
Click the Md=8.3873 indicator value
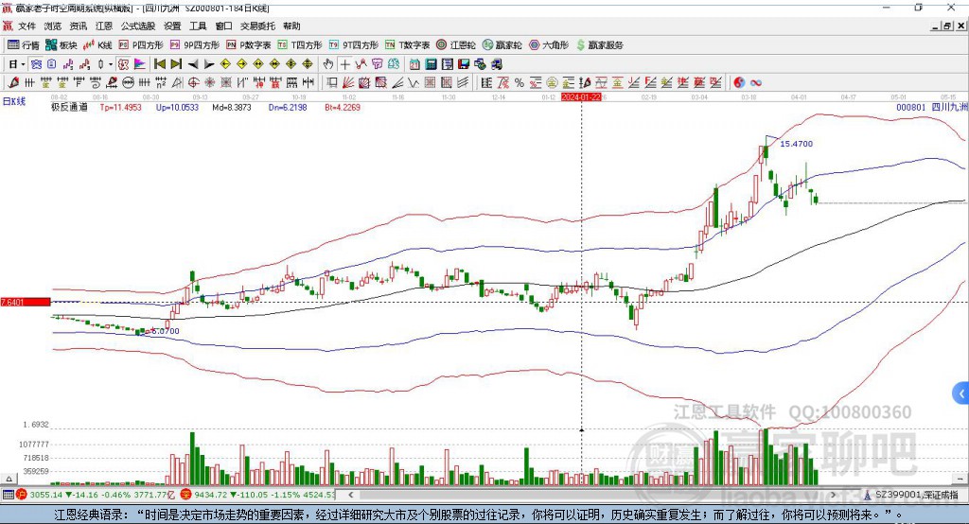(232, 107)
